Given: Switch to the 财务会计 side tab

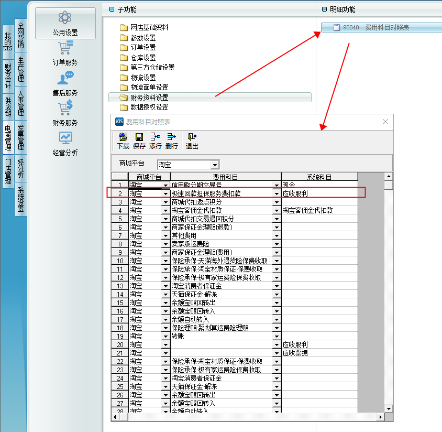Looking at the screenshot, I should 8,76.
